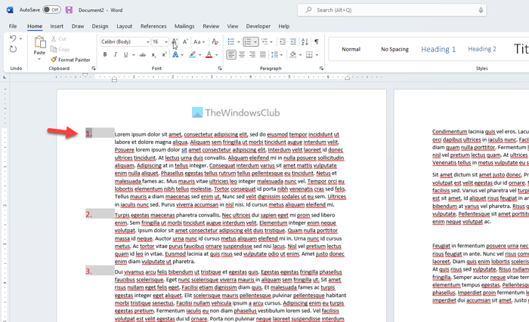Toggle Superscript formatting
The image size is (529, 322).
[x=164, y=54]
